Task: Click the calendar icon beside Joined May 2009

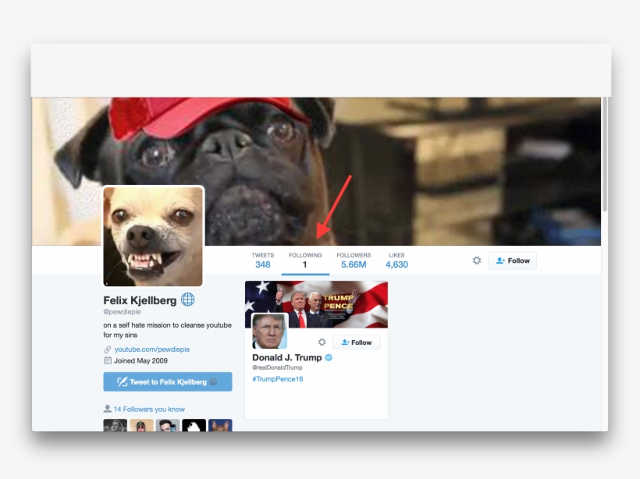Action: (108, 360)
